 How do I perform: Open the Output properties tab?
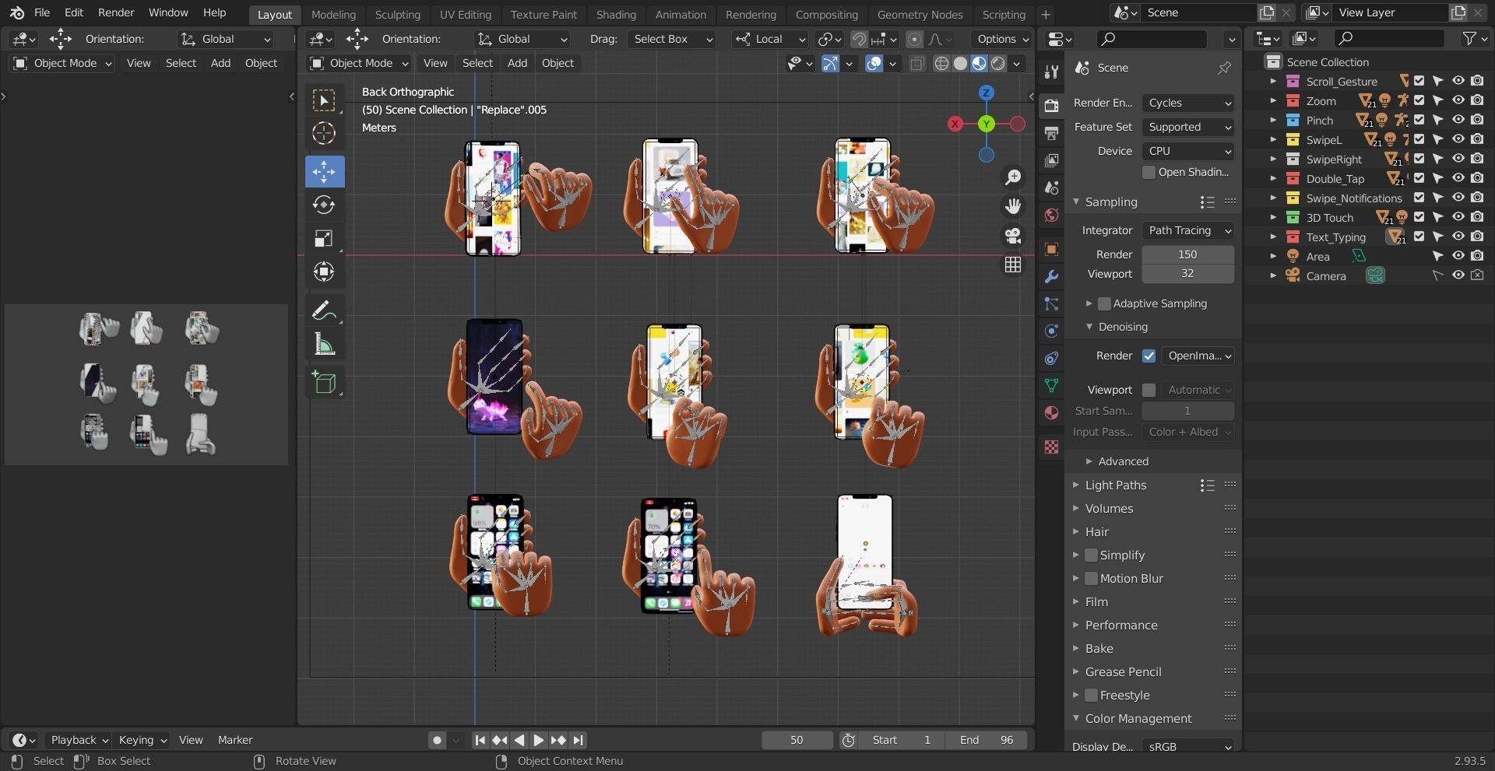click(1051, 133)
